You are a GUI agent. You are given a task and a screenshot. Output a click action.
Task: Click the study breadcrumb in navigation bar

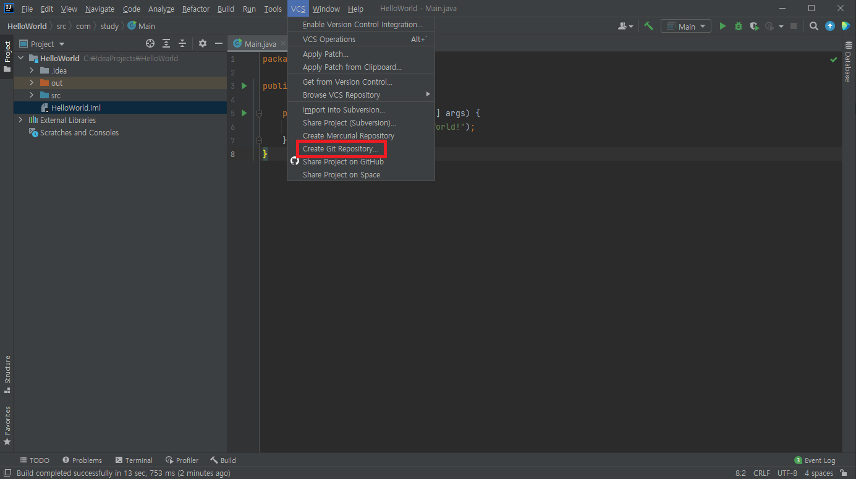pos(109,27)
